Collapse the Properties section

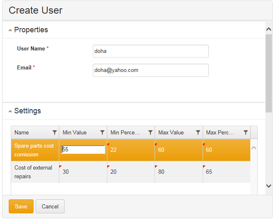tap(10, 30)
